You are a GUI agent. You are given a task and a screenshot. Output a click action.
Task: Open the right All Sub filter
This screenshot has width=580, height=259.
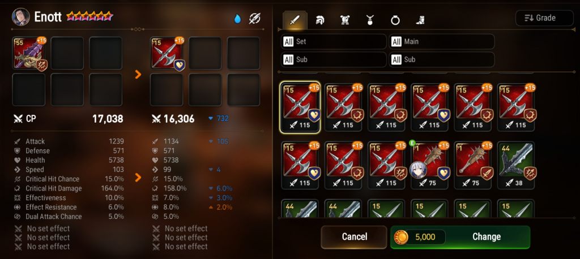click(x=442, y=59)
